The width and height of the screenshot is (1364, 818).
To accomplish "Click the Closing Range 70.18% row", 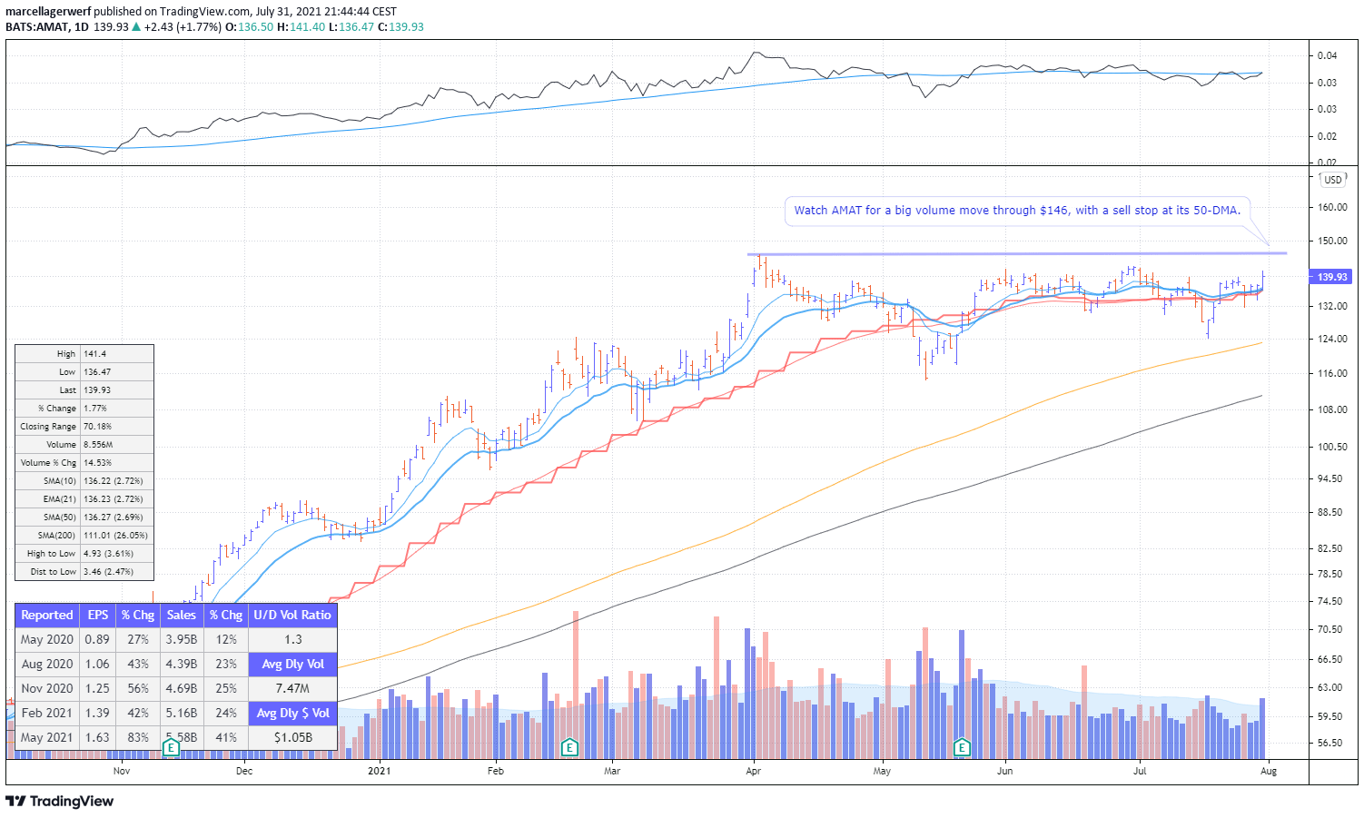I will point(84,427).
